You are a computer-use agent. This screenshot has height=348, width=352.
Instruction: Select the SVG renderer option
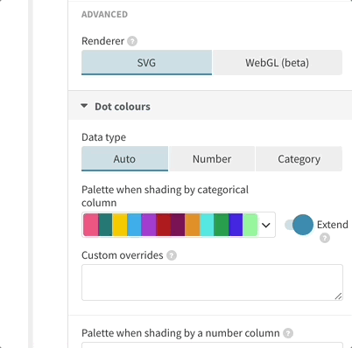(x=146, y=63)
